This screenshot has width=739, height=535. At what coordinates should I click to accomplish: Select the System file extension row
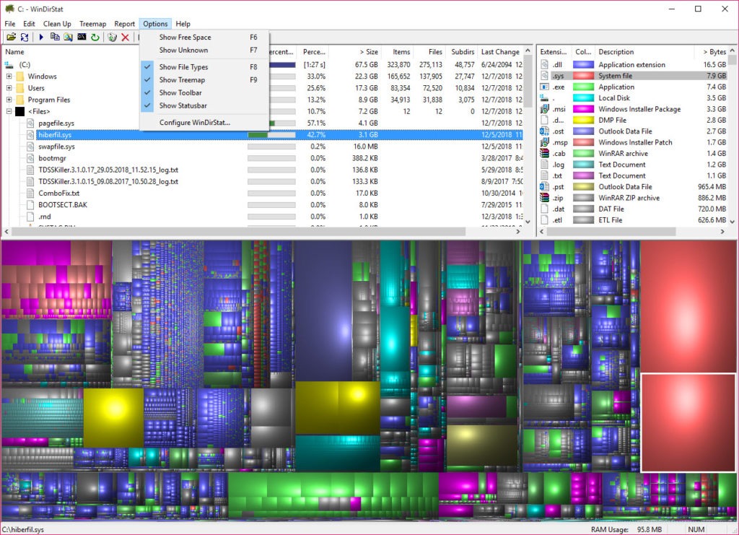(x=634, y=76)
